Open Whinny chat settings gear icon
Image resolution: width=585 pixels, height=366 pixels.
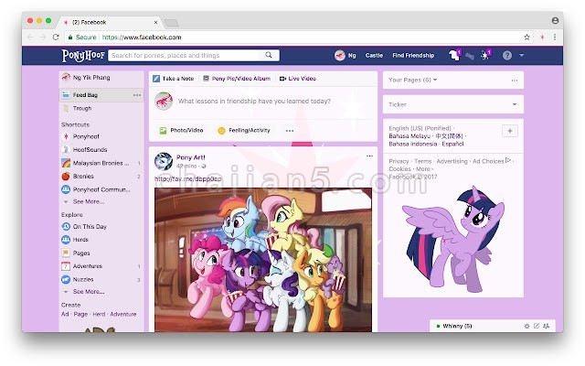[526, 326]
